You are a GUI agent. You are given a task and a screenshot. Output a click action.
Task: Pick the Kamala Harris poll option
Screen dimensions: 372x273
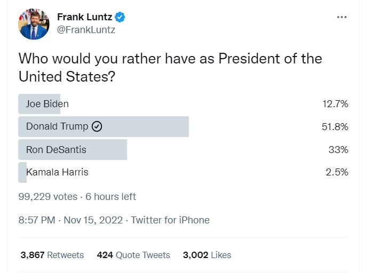(57, 172)
